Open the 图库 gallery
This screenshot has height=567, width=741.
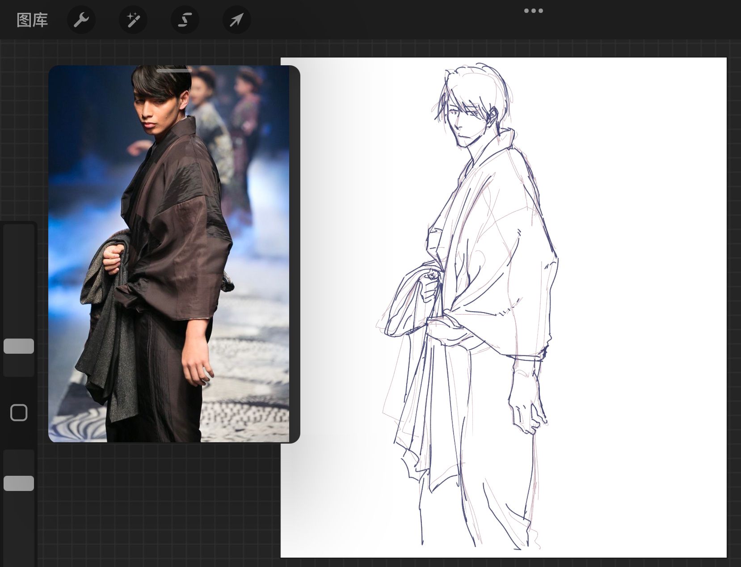coord(32,20)
